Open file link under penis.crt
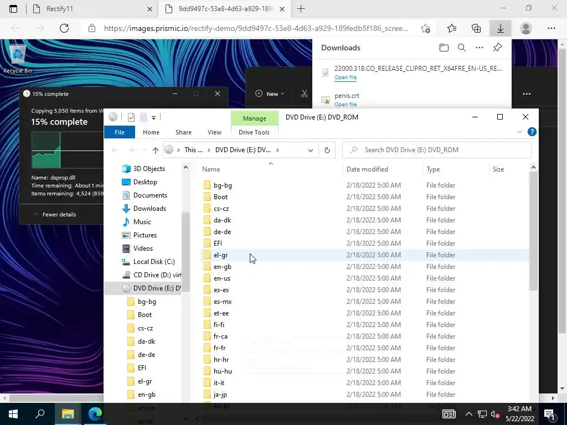 346,105
